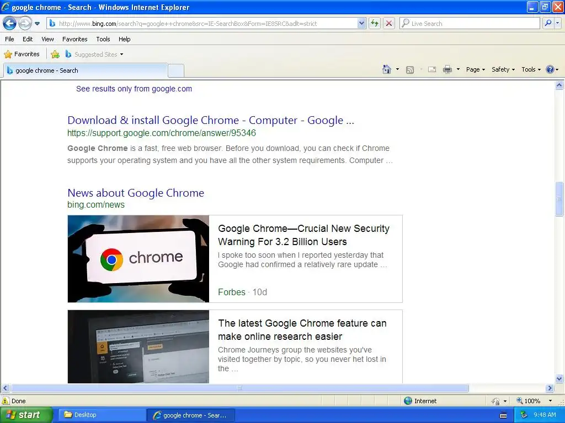Expand the zoom level dropdown arrow
The height and width of the screenshot is (423, 565).
(x=550, y=401)
